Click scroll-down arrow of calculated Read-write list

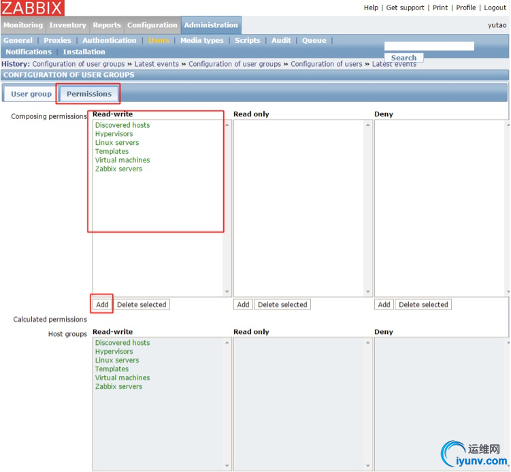pos(227,465)
